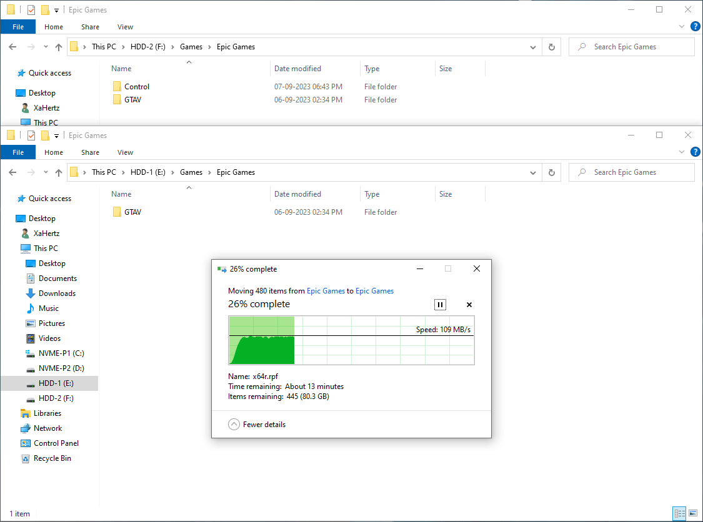Screen dimensions: 703x522
Task: Open recent locations dropdown in HDD-2 window
Action: point(46,47)
